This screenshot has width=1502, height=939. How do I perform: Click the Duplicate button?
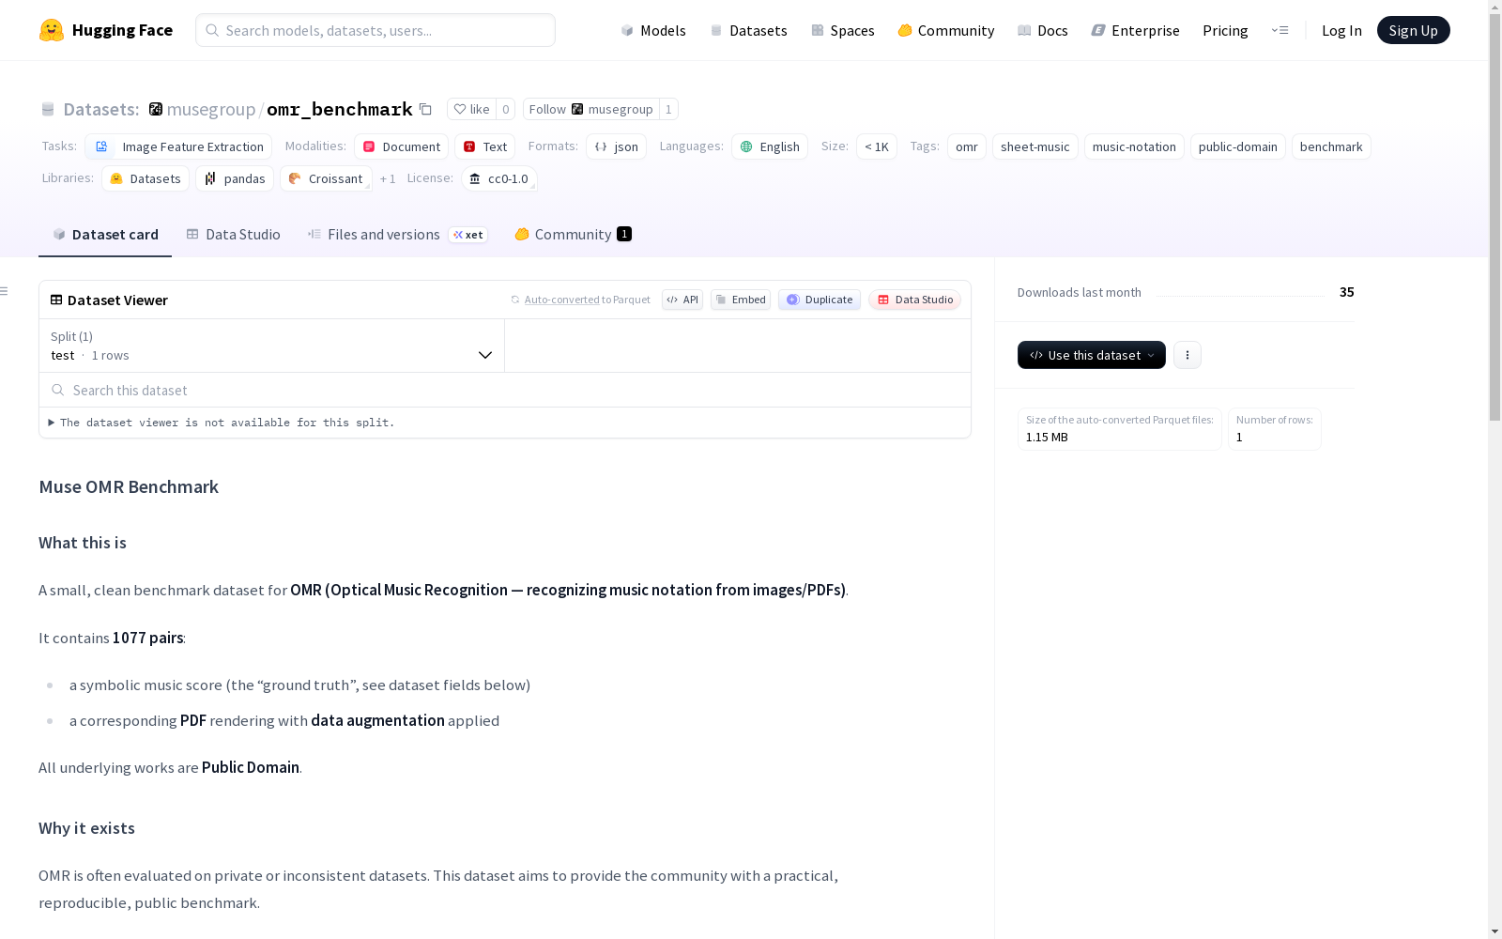click(x=820, y=300)
